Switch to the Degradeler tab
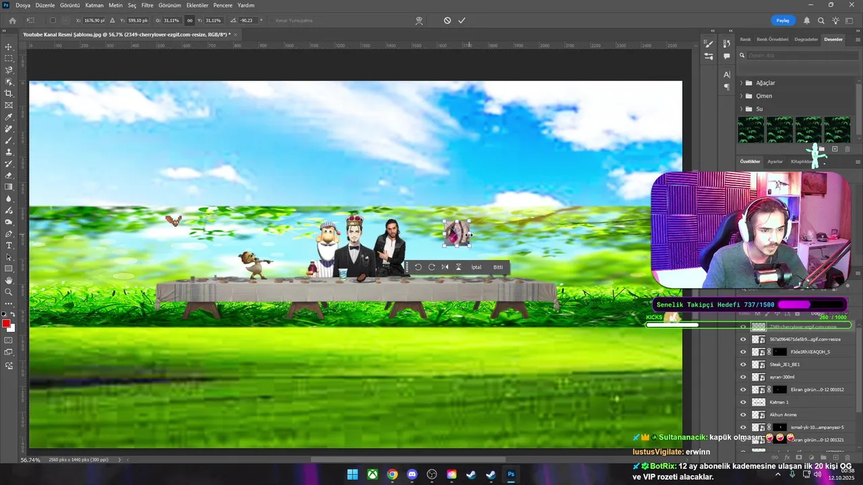The height and width of the screenshot is (485, 863). point(806,39)
